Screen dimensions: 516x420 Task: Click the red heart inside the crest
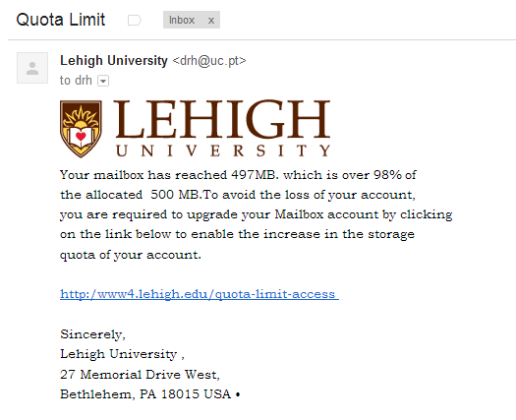tap(81, 136)
